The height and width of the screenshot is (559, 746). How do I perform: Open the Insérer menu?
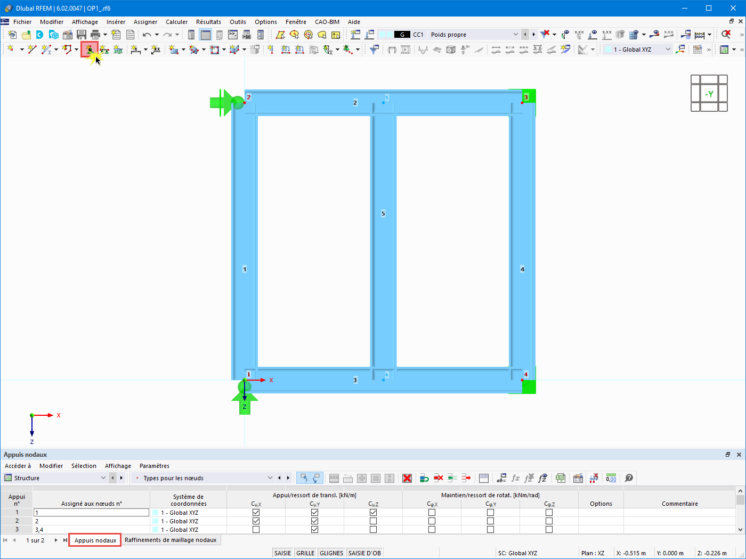tap(116, 22)
